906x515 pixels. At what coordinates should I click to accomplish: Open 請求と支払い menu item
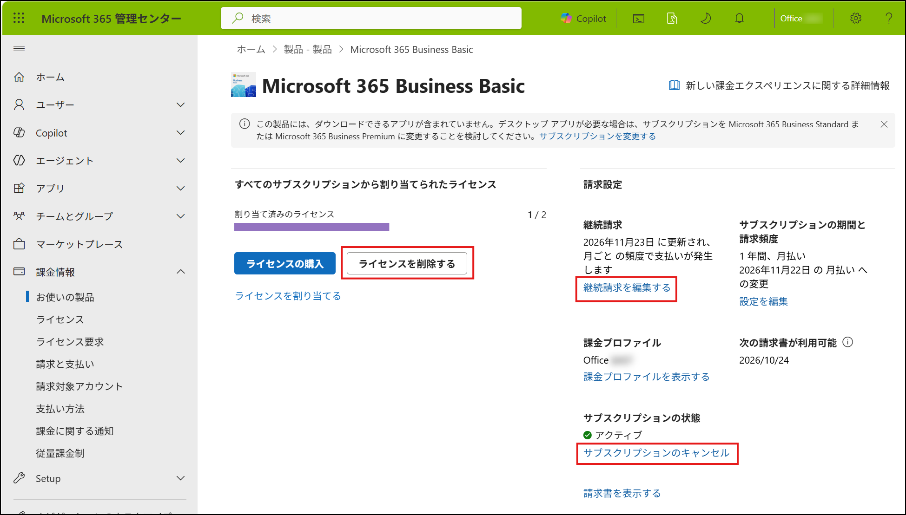click(65, 364)
